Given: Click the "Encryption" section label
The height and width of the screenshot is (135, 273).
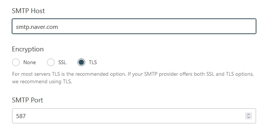Looking at the screenshot, I should click(28, 49).
